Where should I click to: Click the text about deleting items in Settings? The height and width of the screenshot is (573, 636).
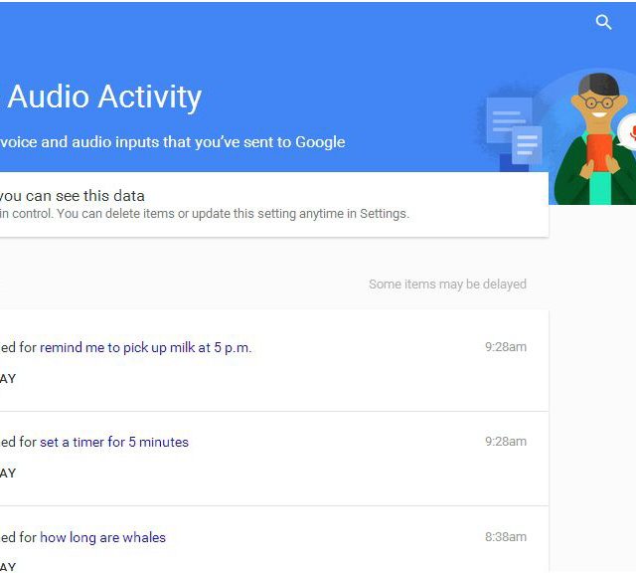(205, 214)
